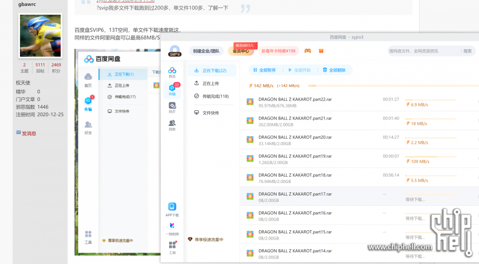Open the 会员中心 button
Image resolution: width=479 pixels, height=264 pixels.
click(x=240, y=51)
